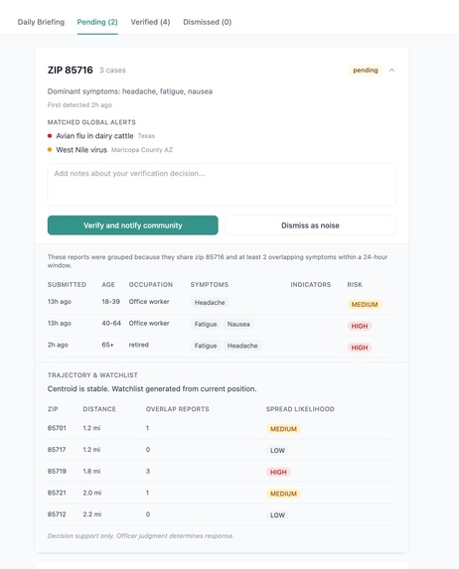The image size is (459, 569).
Task: Click MEDIUM spread likelihood for 85721
Action: click(x=283, y=494)
